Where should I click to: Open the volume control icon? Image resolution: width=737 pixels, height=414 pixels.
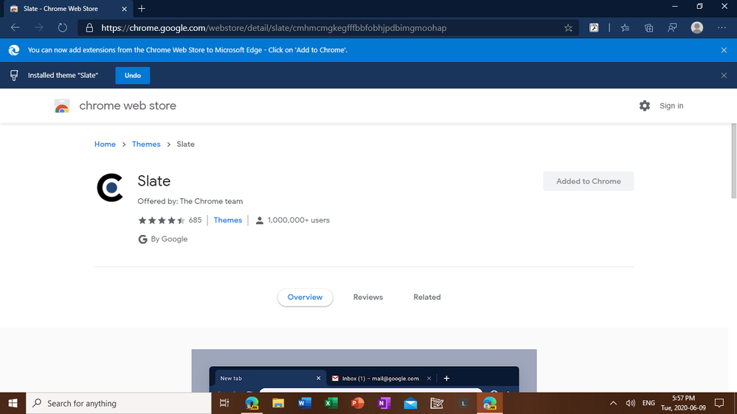click(630, 403)
